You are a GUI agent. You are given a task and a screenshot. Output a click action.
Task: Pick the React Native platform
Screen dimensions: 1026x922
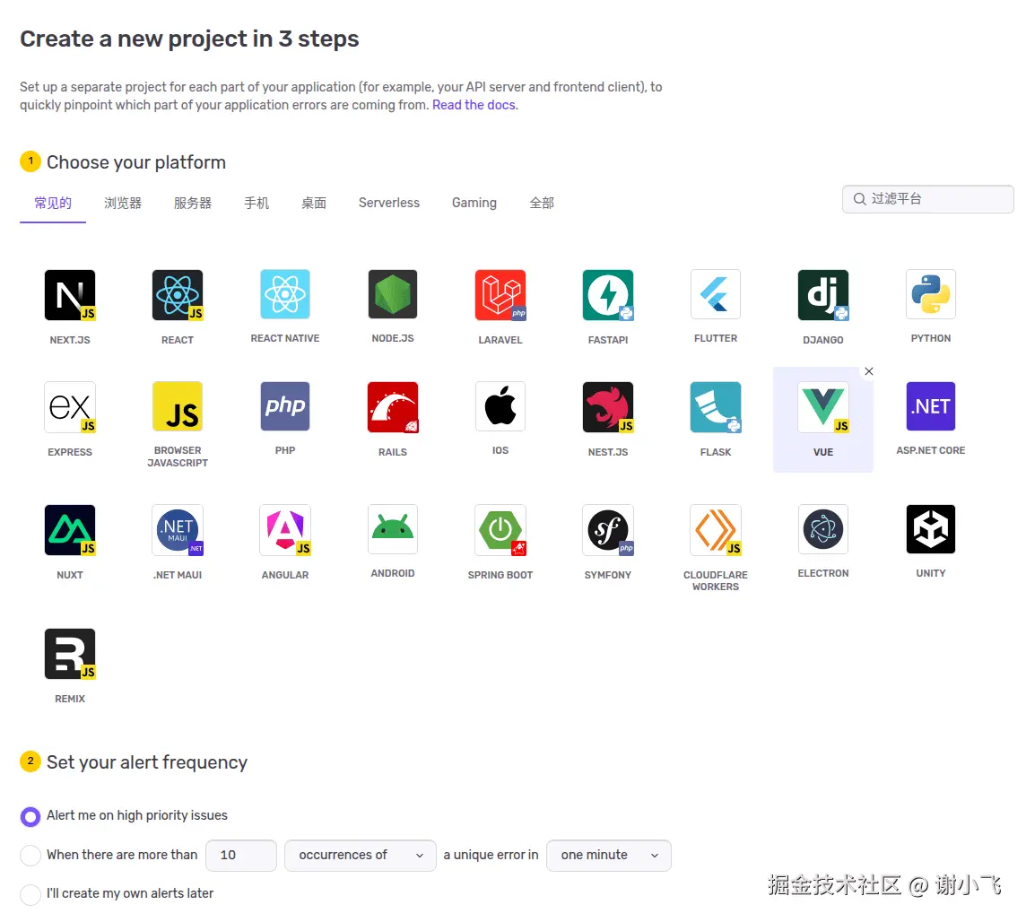(x=284, y=294)
